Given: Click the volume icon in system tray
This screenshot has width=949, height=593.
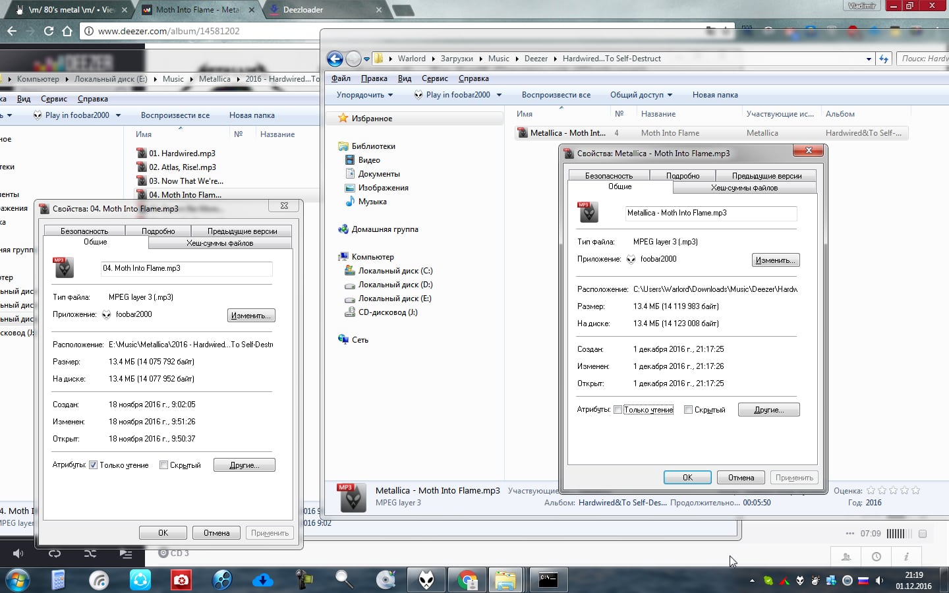Looking at the screenshot, I should coord(879,580).
